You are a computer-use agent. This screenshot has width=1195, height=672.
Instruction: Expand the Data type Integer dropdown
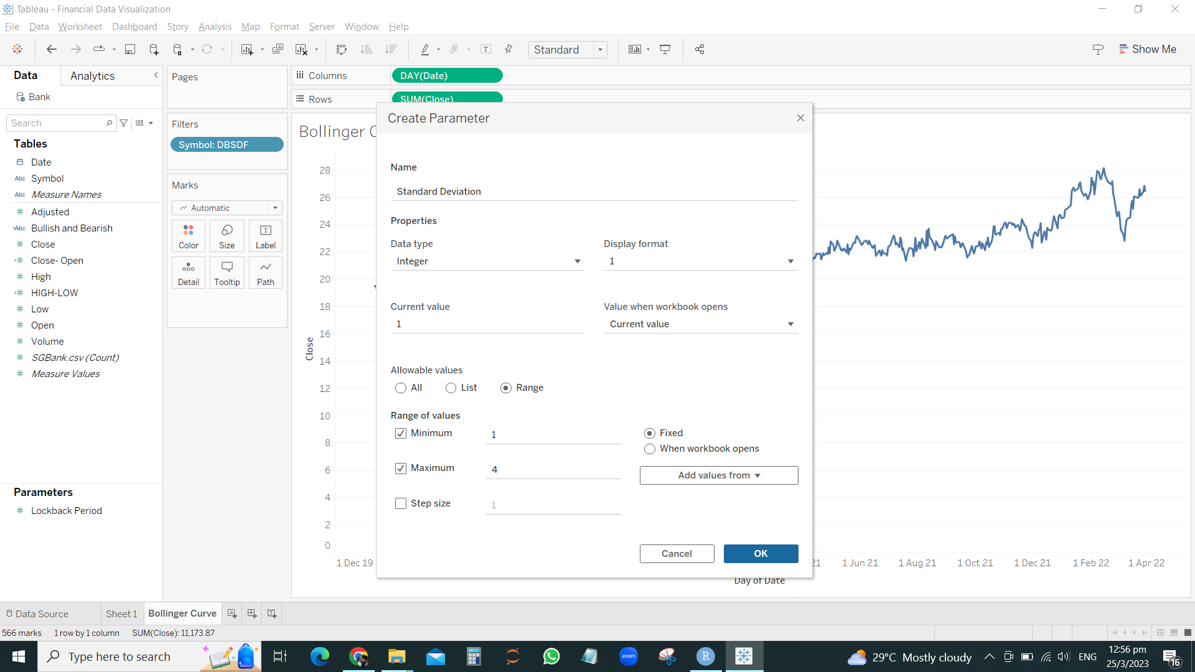click(487, 261)
